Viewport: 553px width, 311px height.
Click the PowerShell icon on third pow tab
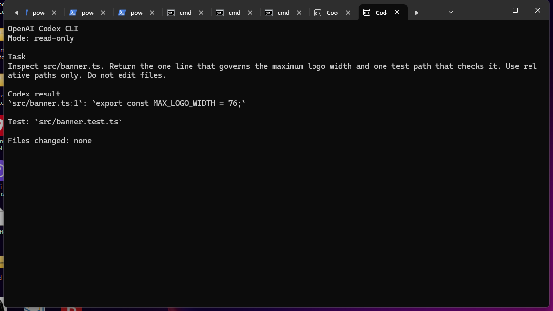point(122,13)
